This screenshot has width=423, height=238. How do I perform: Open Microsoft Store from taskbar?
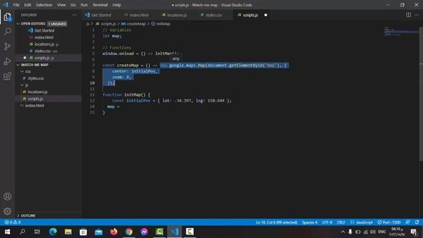point(83,232)
